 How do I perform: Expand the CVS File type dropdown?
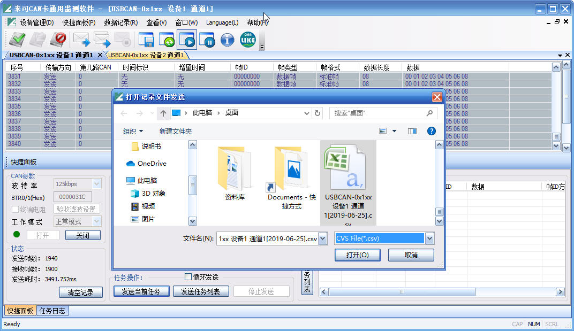[x=429, y=238]
